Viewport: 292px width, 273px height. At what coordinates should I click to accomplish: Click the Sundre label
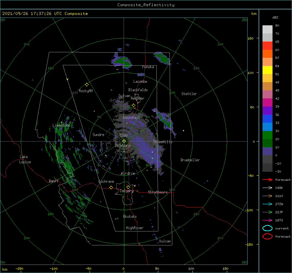tap(98, 134)
